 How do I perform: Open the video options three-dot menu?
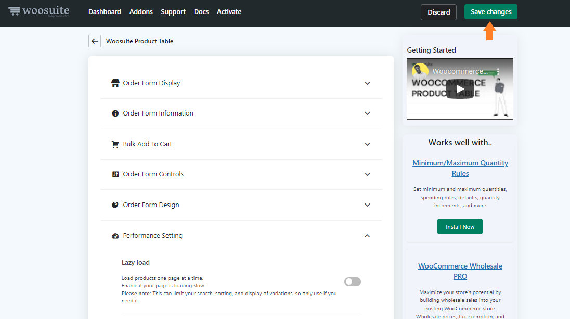tap(498, 71)
